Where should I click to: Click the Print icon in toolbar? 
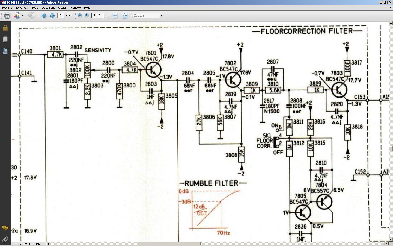coord(7,16)
